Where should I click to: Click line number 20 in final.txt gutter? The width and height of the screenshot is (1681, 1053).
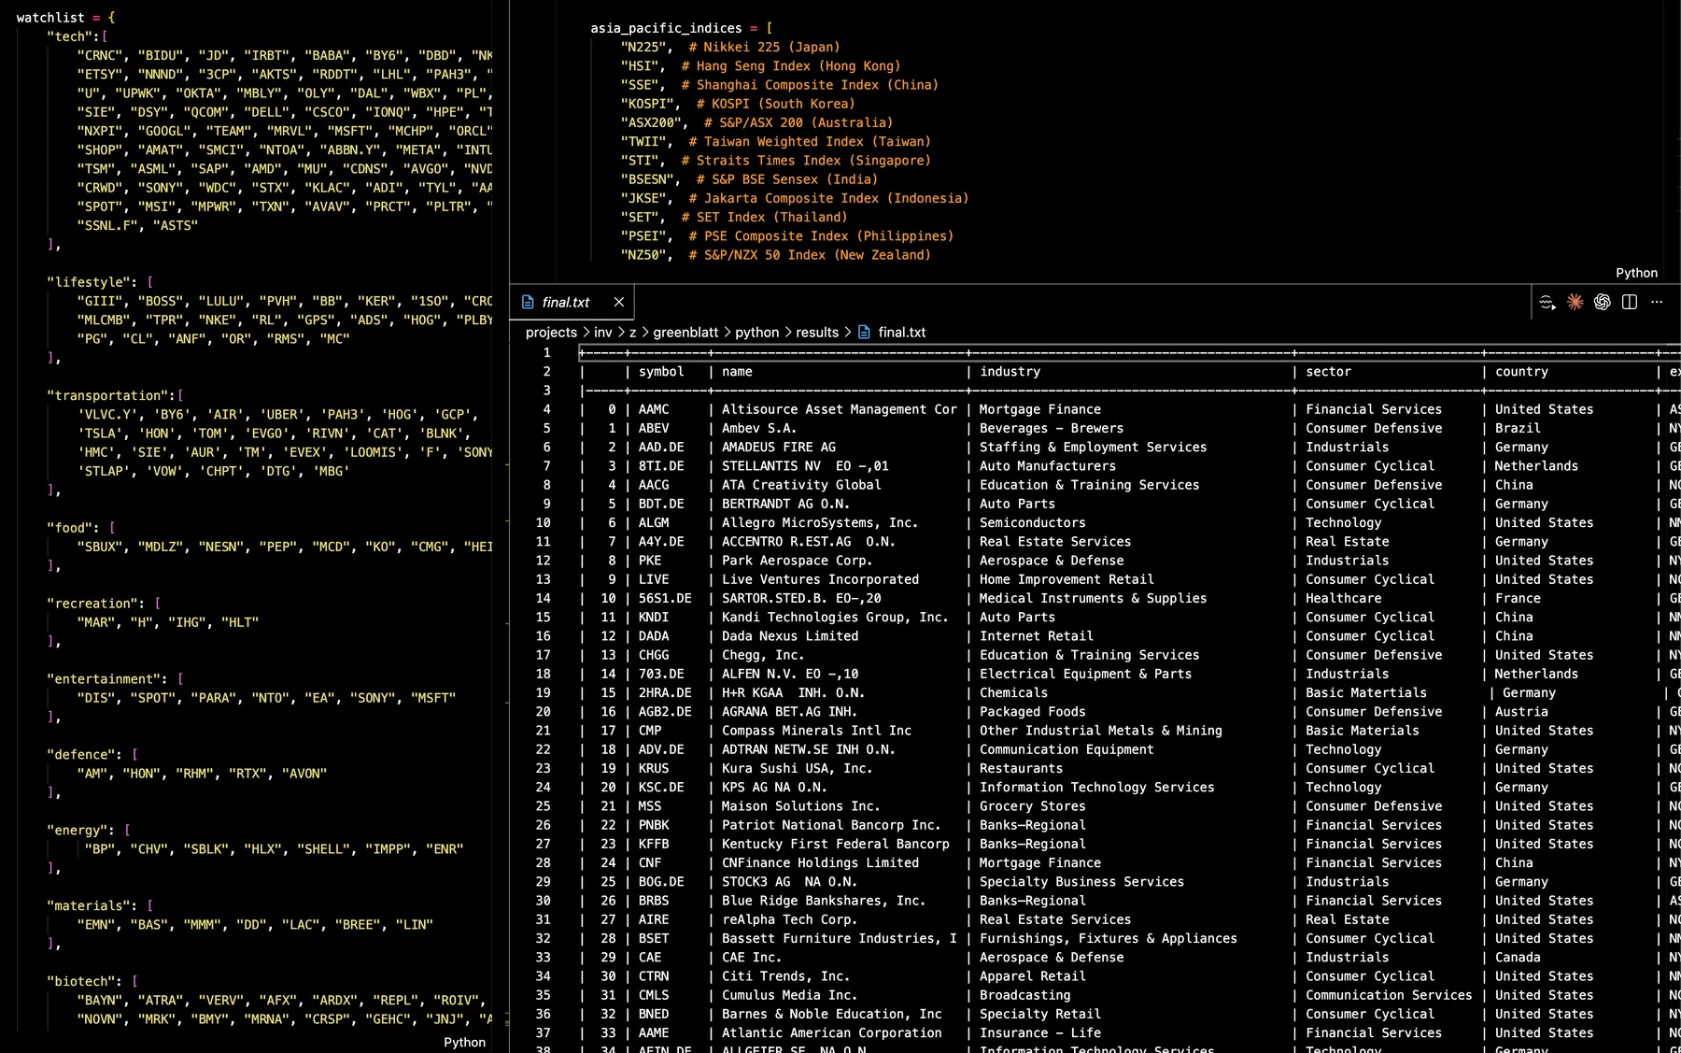point(543,711)
